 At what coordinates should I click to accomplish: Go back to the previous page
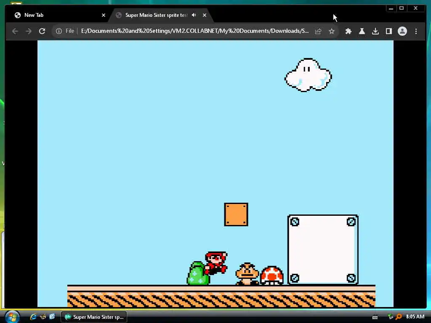tap(15, 31)
